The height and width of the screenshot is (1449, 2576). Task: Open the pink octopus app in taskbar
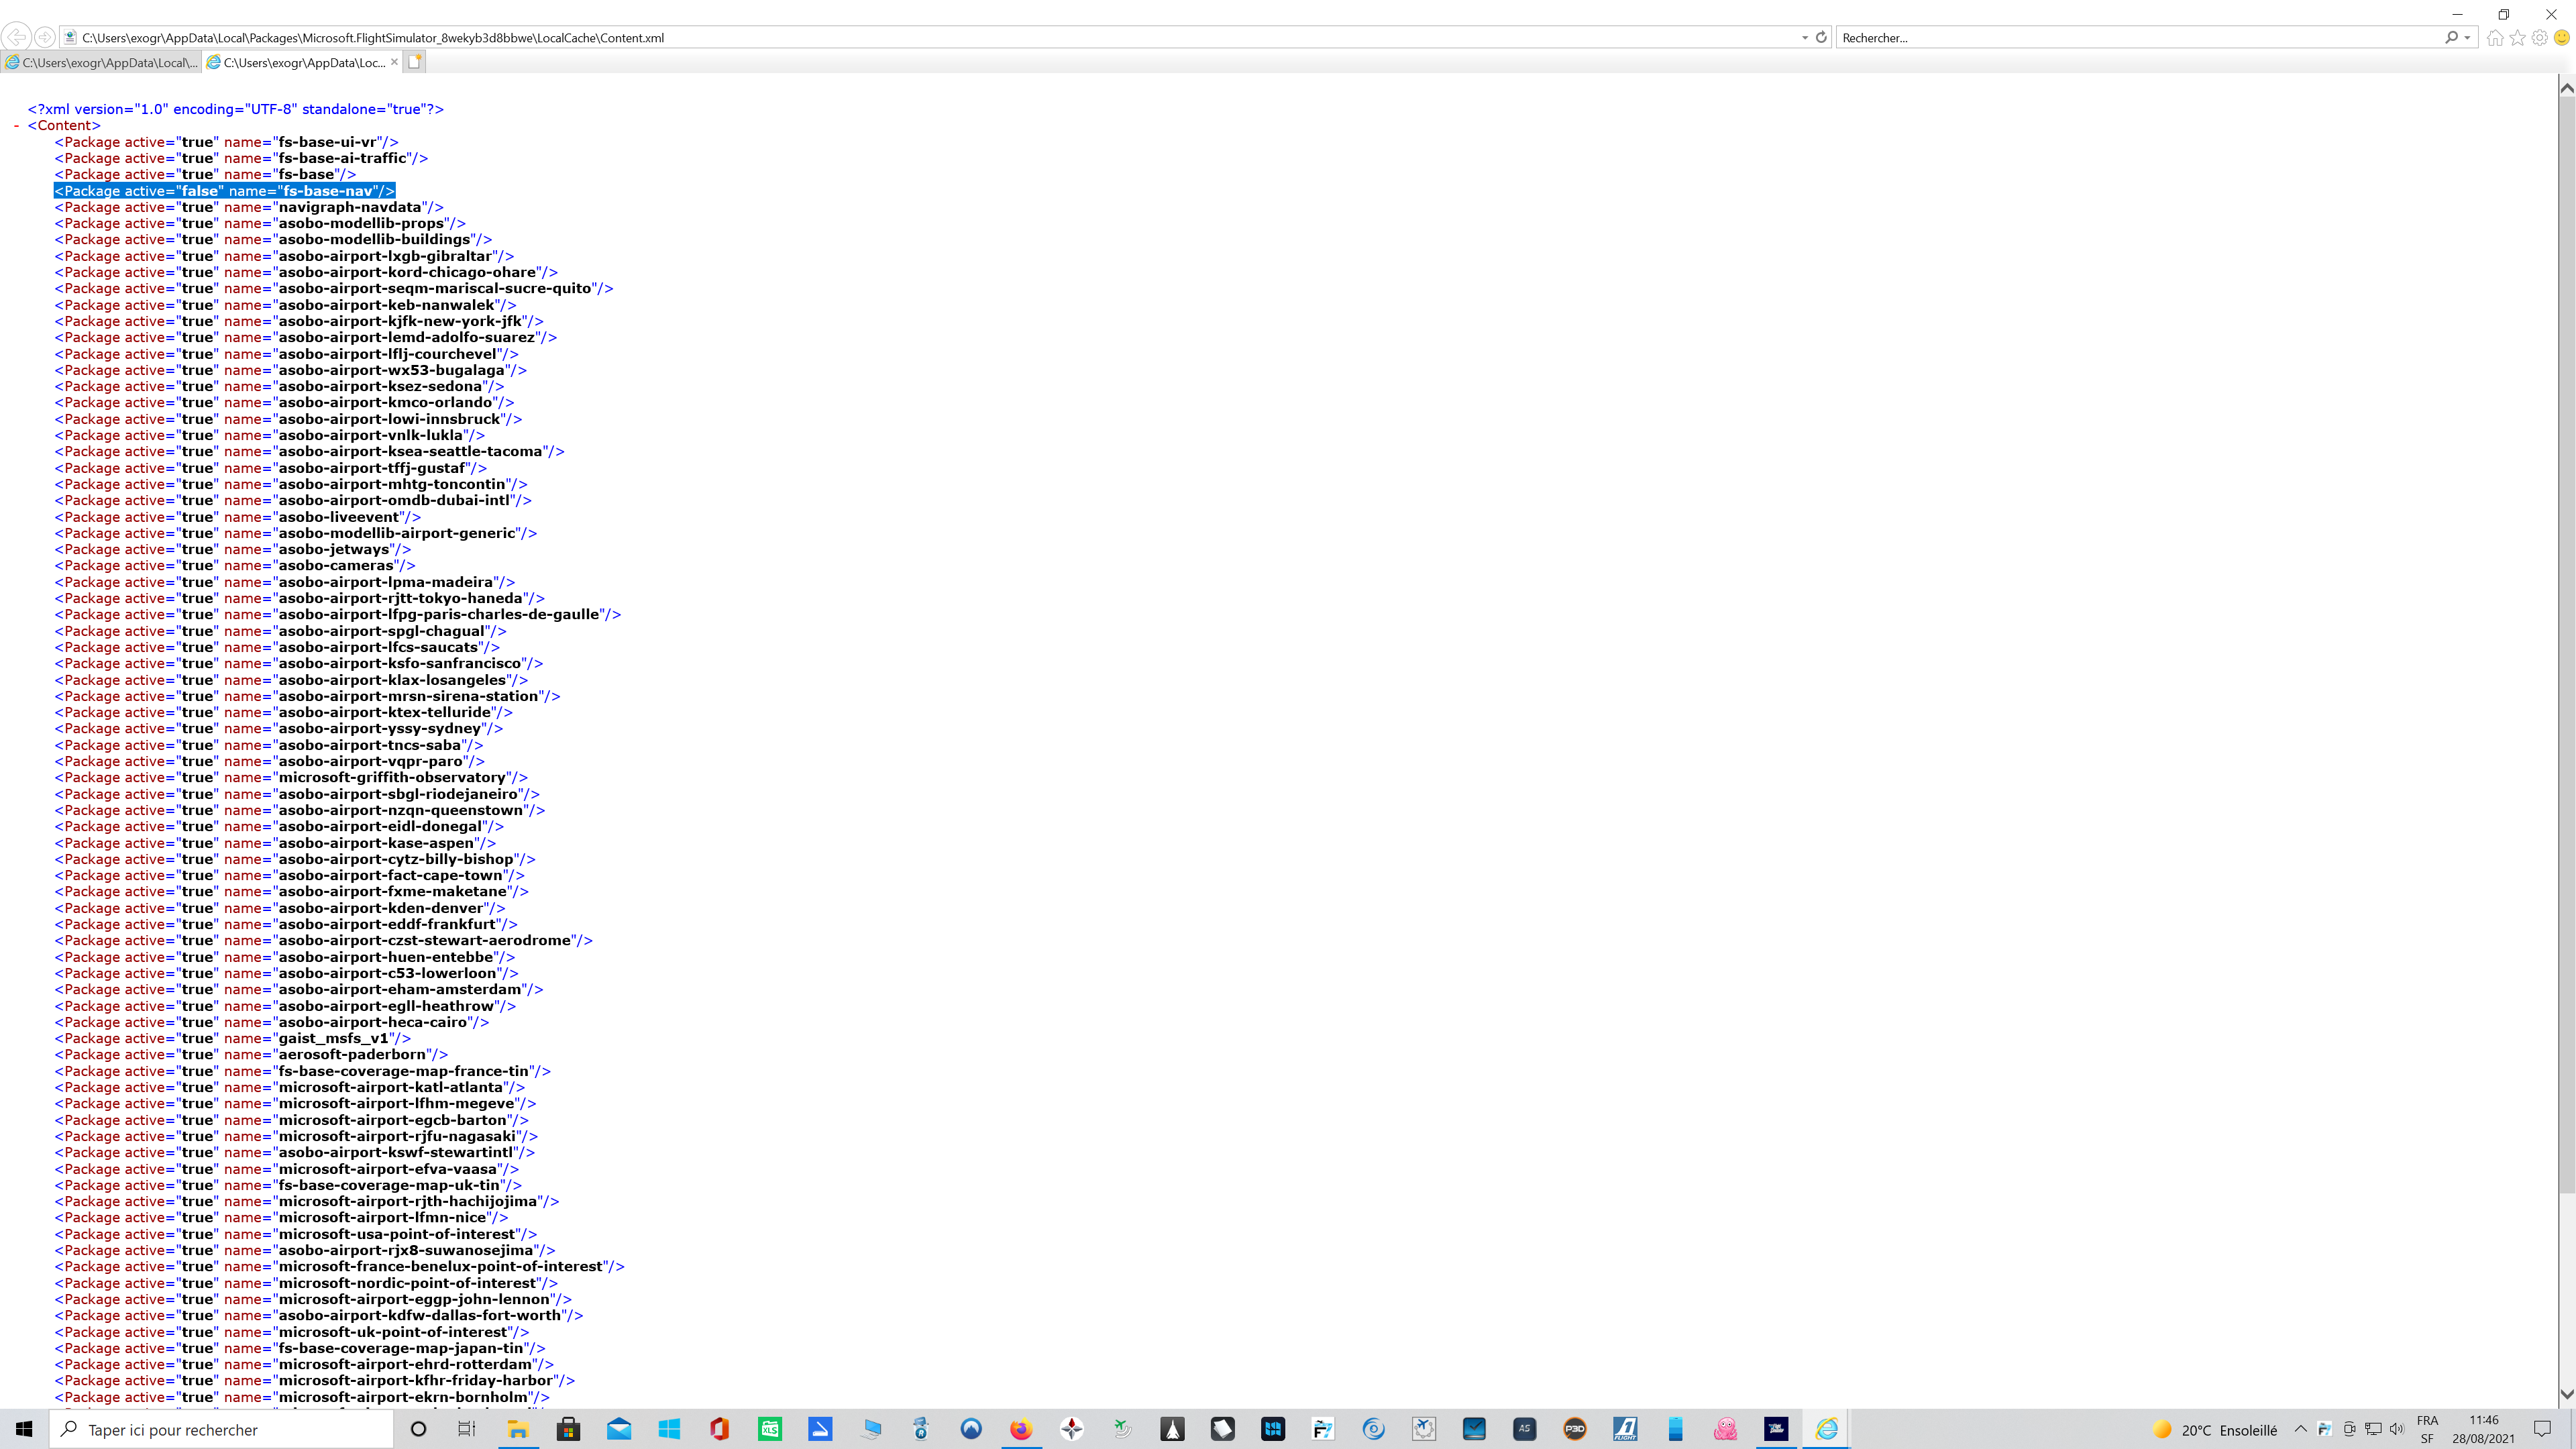(x=1726, y=1429)
